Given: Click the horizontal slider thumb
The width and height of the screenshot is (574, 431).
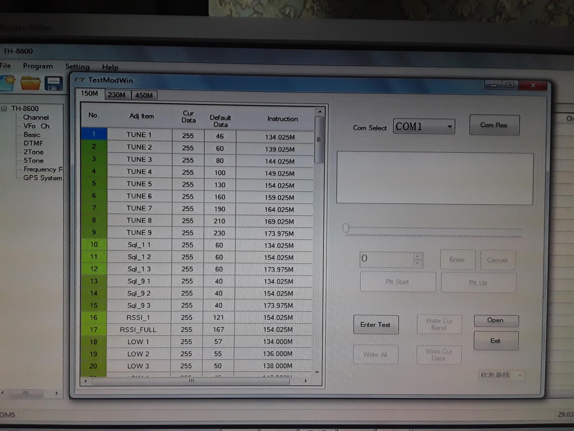Looking at the screenshot, I should [x=346, y=228].
